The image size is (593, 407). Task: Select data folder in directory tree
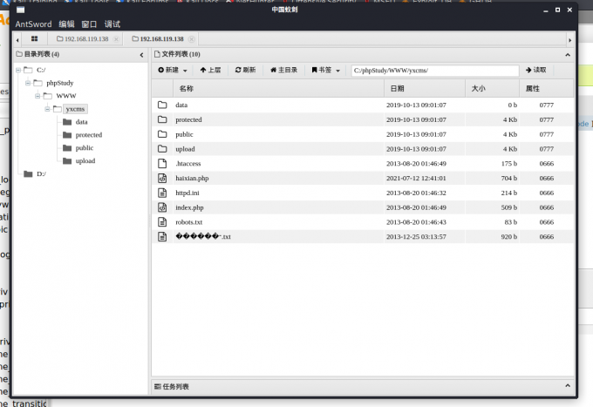[81, 122]
